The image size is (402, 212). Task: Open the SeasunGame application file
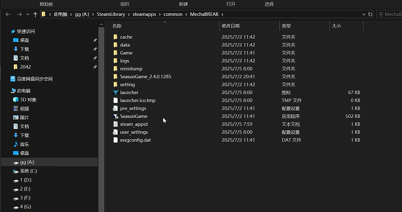[x=133, y=116]
